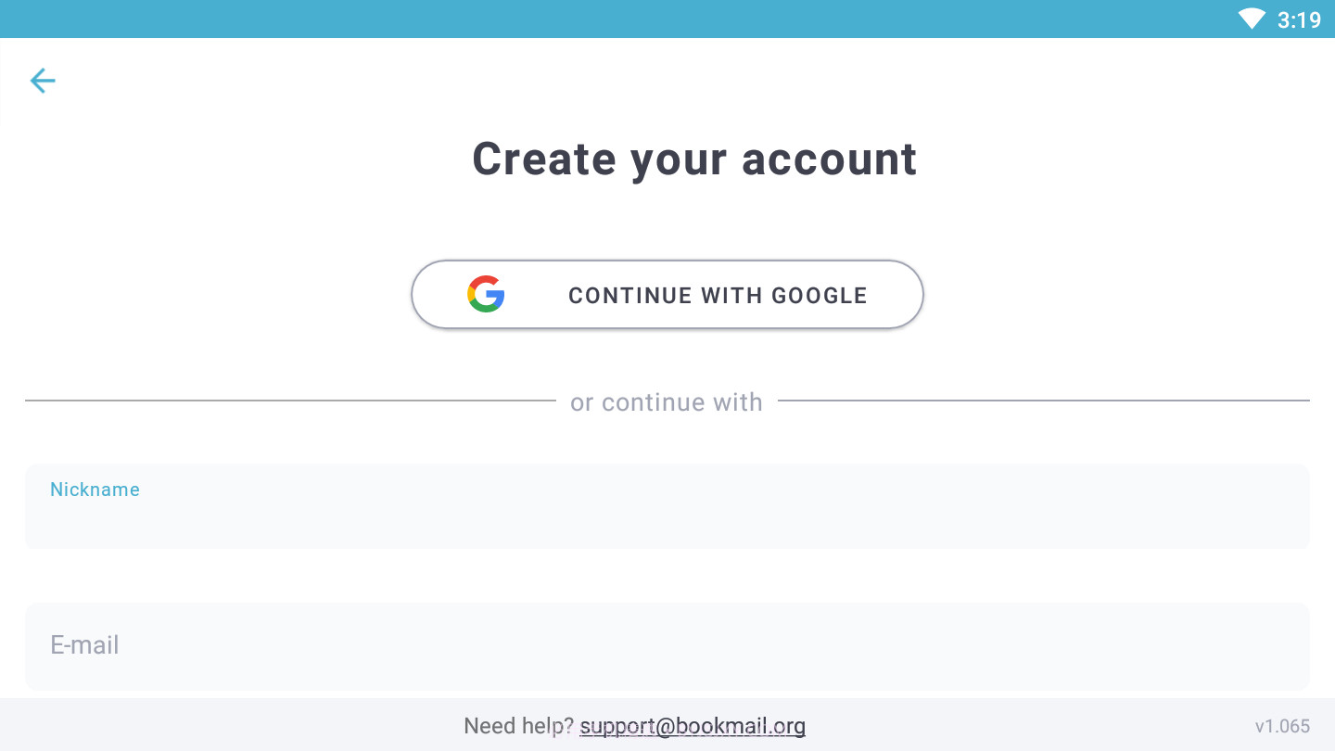Tap the v1.065 version label
This screenshot has width=1335, height=751.
click(x=1282, y=726)
